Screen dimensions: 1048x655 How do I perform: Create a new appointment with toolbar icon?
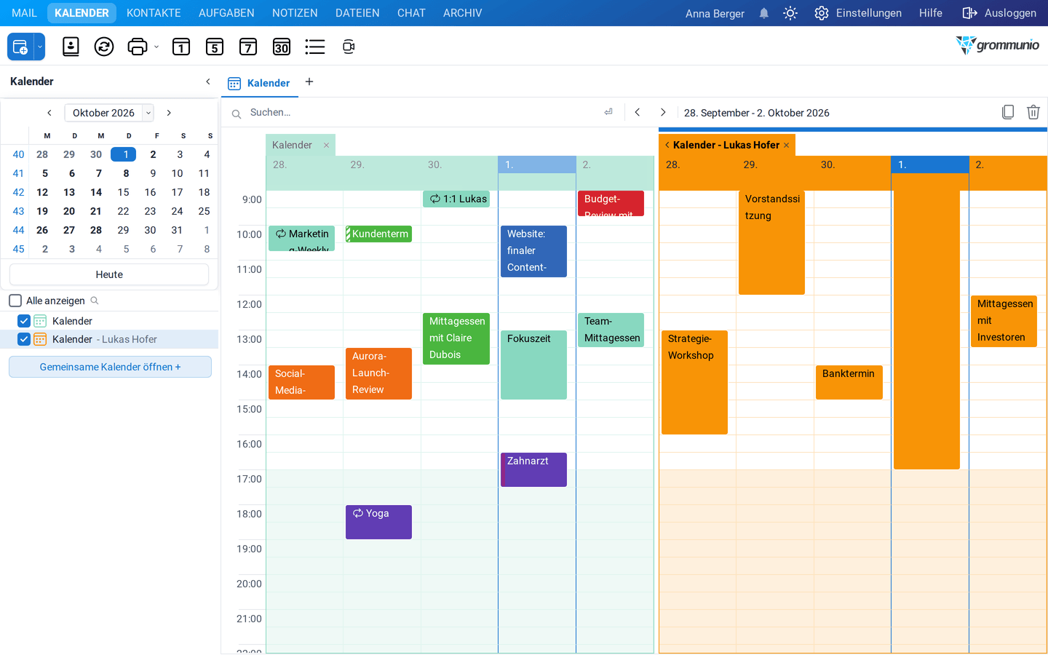tap(20, 47)
